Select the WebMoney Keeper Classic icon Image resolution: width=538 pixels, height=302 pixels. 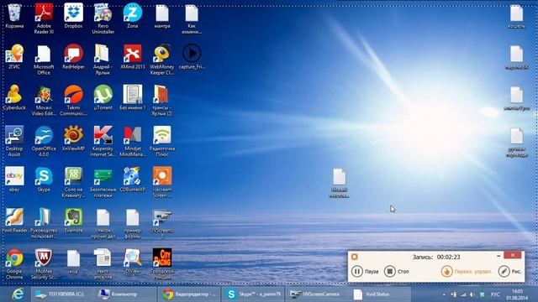click(x=162, y=60)
